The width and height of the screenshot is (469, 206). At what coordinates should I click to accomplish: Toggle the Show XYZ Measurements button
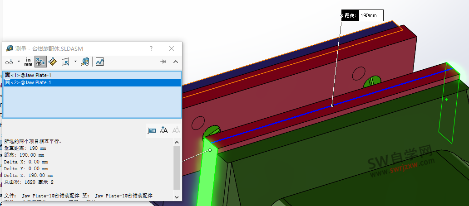pos(40,62)
